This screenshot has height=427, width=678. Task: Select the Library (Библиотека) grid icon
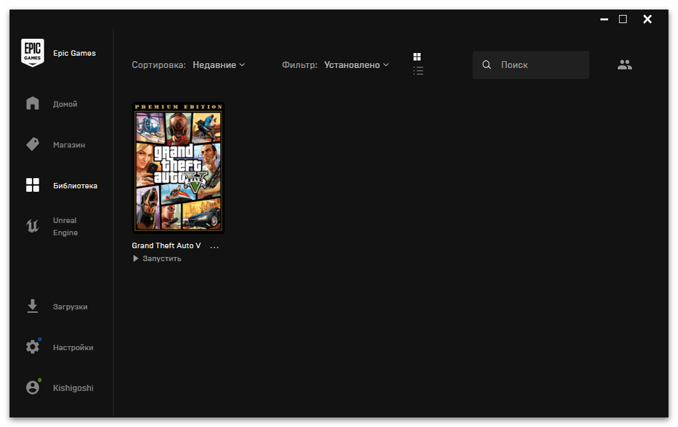point(33,186)
